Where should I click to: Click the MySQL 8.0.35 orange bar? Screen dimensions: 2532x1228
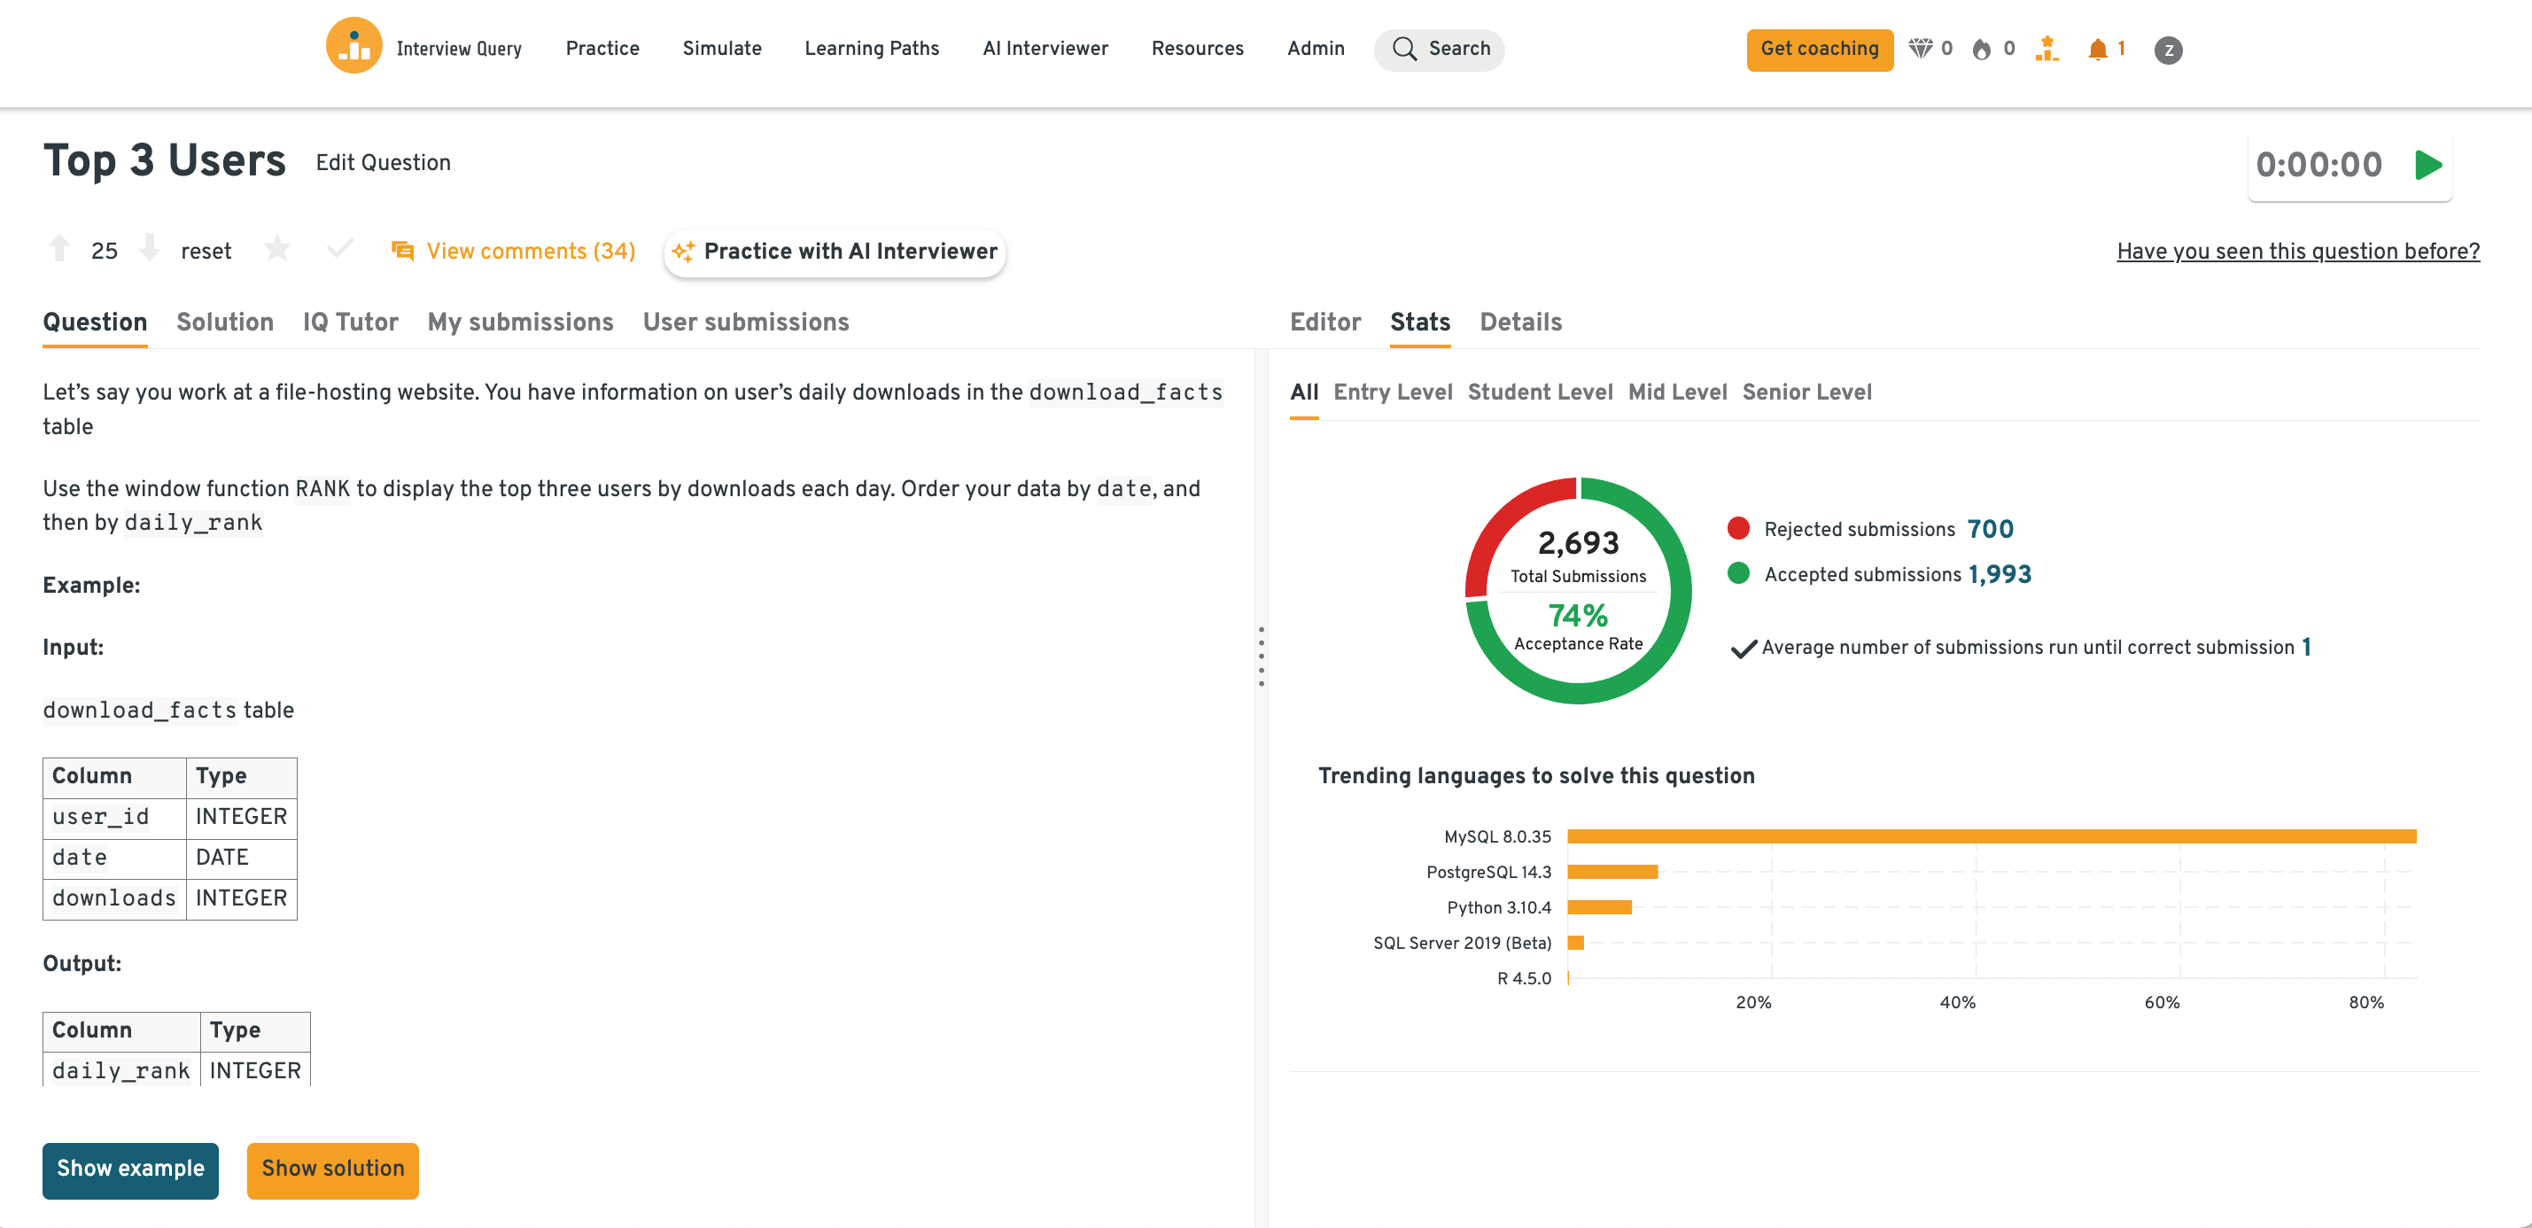[1991, 836]
